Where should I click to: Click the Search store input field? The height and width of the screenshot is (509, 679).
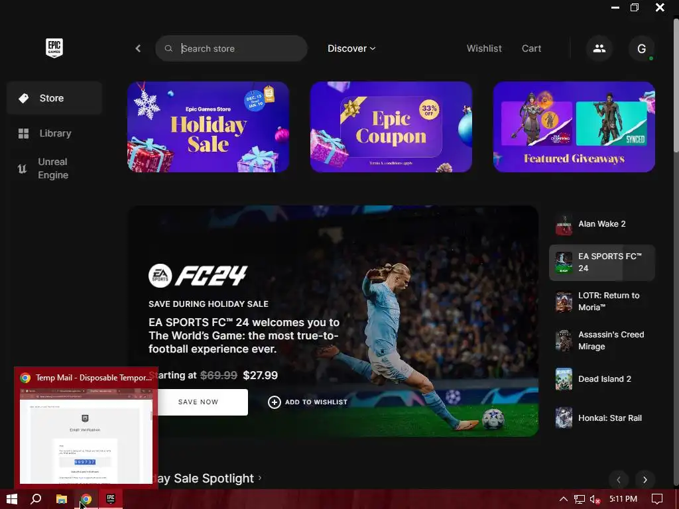[231, 48]
